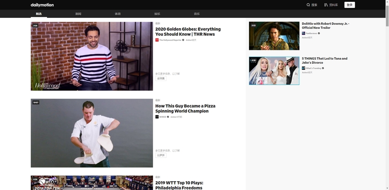Screen dimensions: 389x190
Task: Click the What's Trending channel avatar
Action: pyautogui.click(x=303, y=68)
